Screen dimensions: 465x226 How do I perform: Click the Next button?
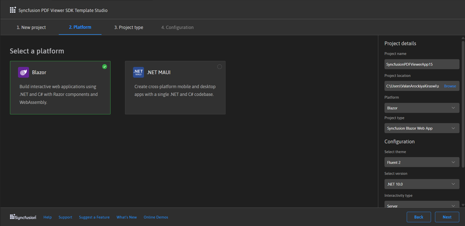point(447,217)
